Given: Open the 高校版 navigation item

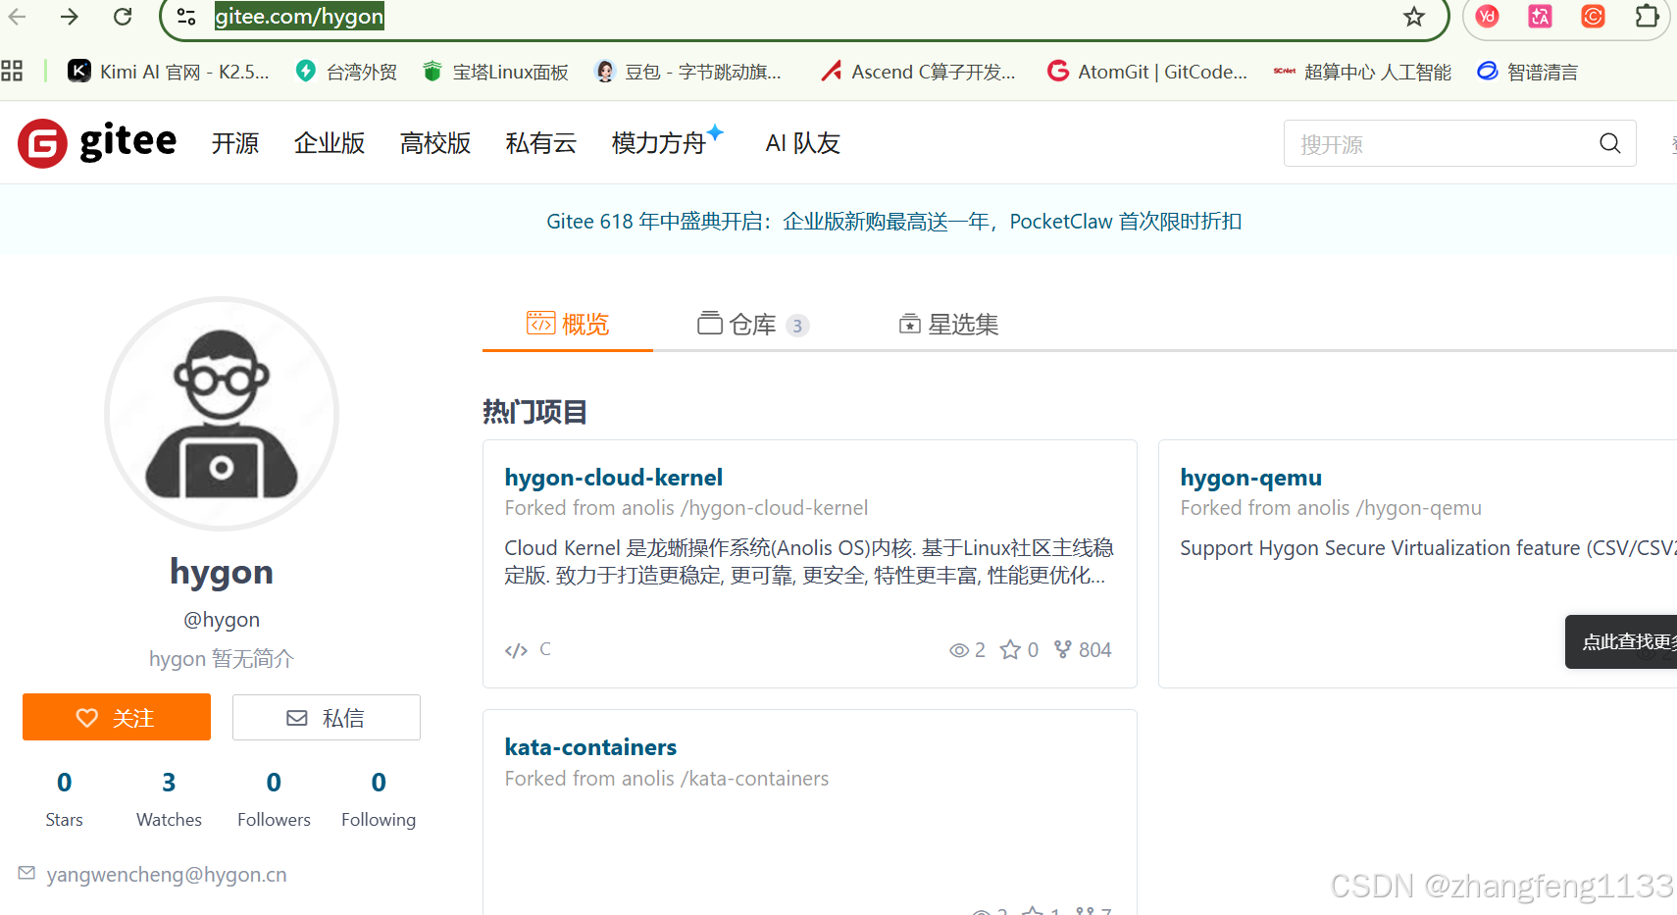Looking at the screenshot, I should pyautogui.click(x=435, y=143).
